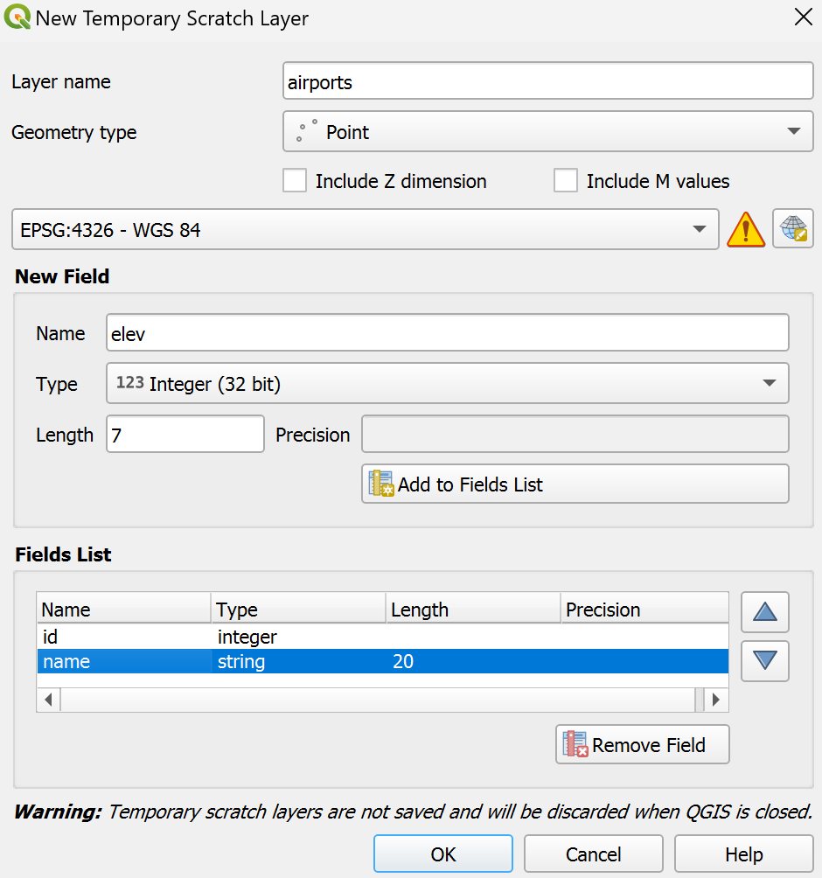Click the Layer name input field
822x878 pixels.
click(x=548, y=83)
